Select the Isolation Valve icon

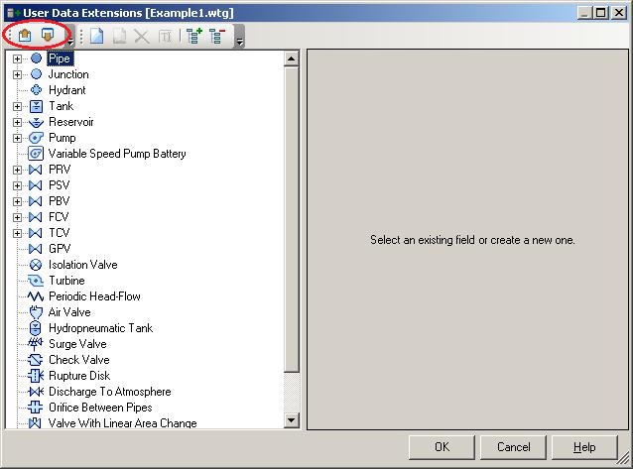(x=36, y=265)
